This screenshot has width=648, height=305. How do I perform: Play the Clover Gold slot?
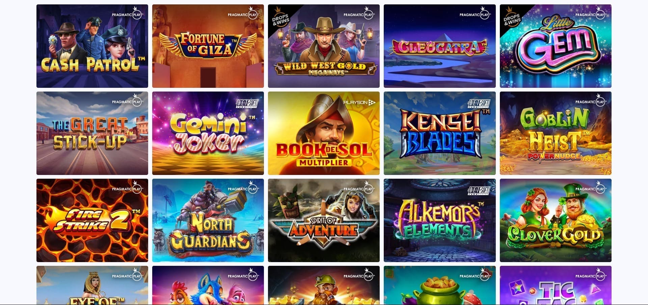[556, 220]
